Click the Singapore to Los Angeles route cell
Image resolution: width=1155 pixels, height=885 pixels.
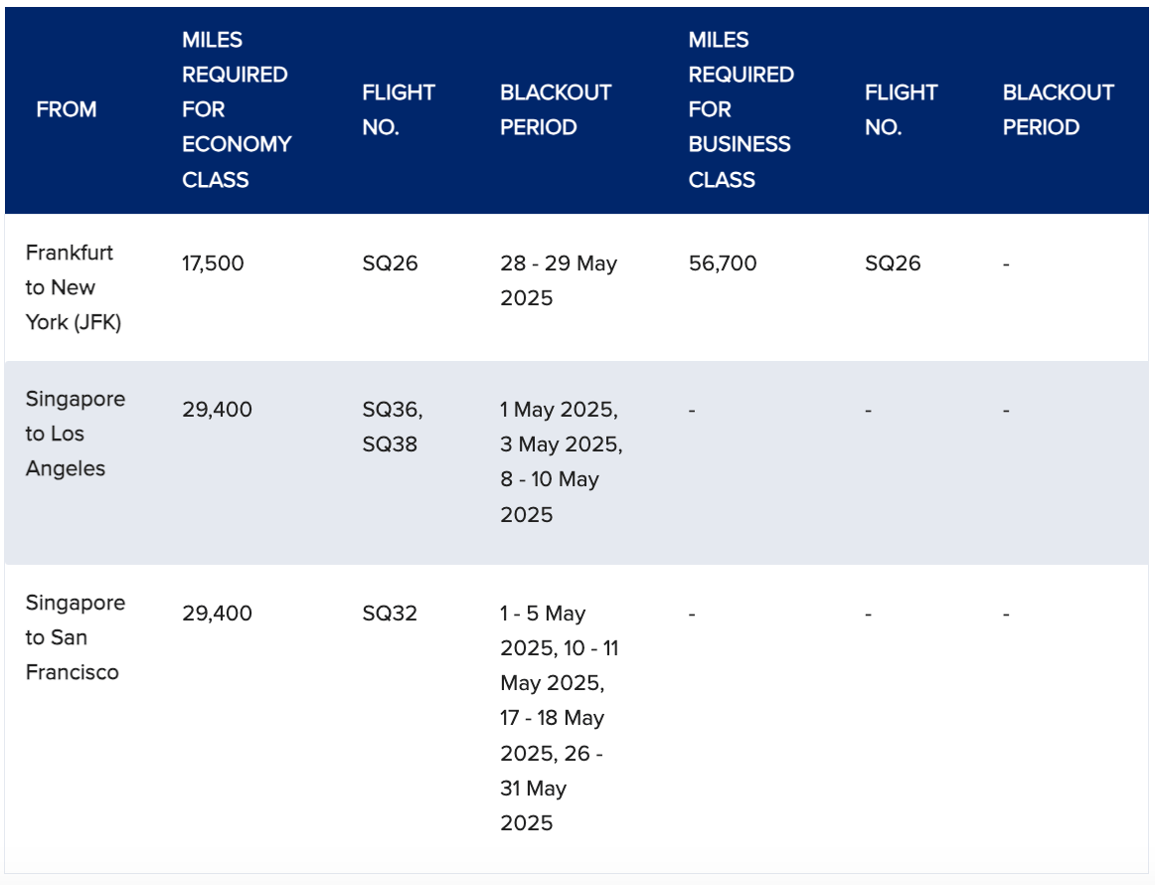pyautogui.click(x=76, y=434)
